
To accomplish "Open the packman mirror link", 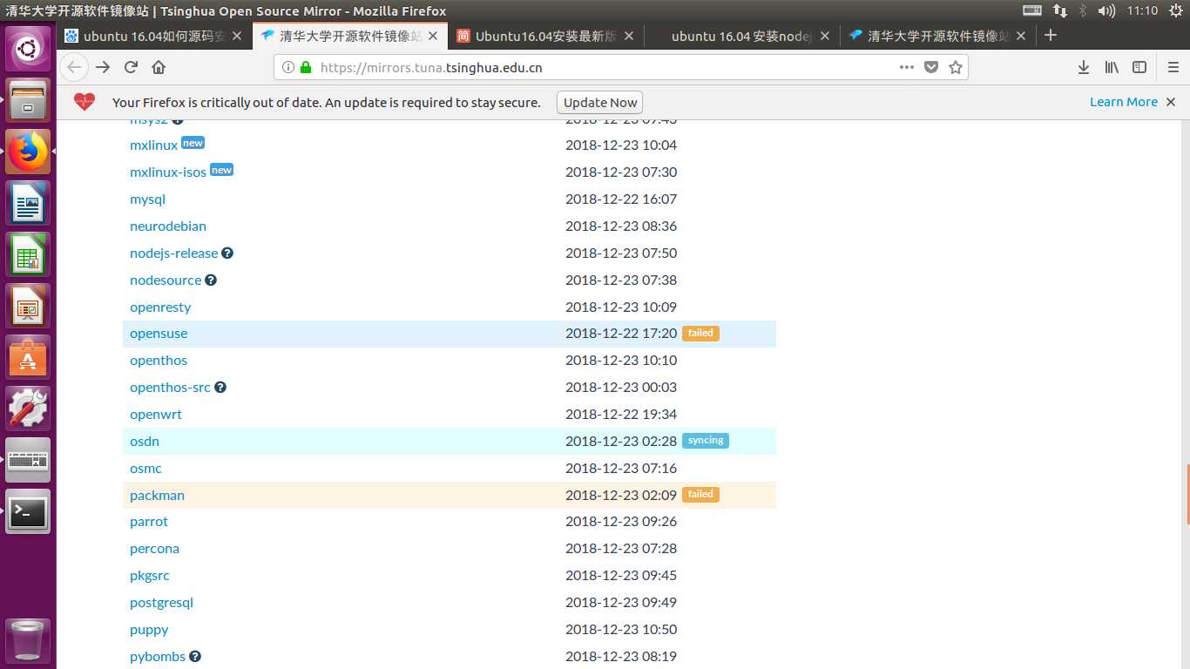I will 157,495.
